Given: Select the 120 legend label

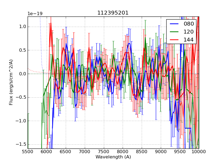Looking at the screenshot, I should 189,32.
